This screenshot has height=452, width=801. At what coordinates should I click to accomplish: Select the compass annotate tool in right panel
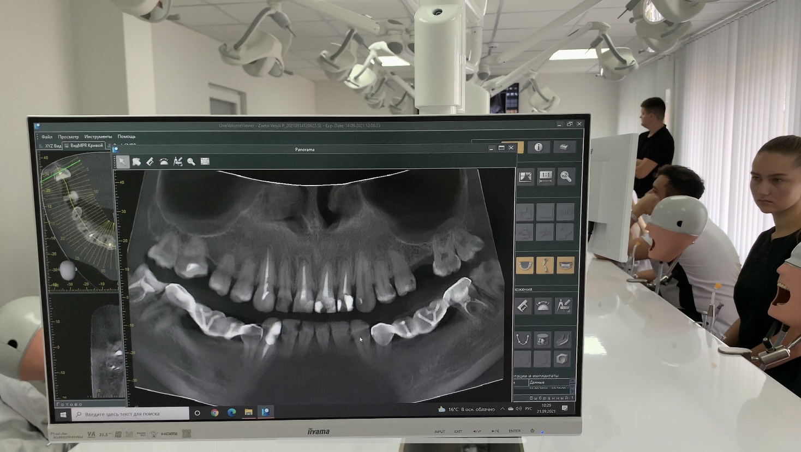(x=563, y=306)
